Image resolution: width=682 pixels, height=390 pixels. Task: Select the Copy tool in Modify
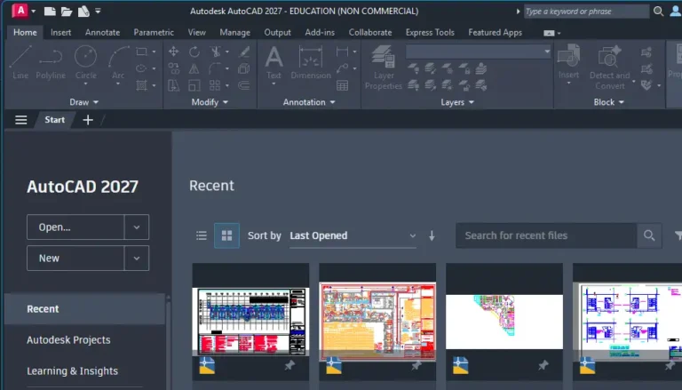pos(173,68)
